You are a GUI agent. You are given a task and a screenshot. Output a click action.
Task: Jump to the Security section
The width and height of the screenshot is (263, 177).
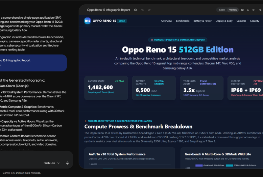(x=254, y=21)
